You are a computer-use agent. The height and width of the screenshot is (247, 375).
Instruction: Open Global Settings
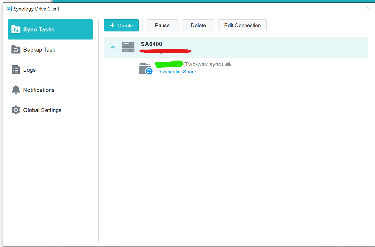(50, 110)
